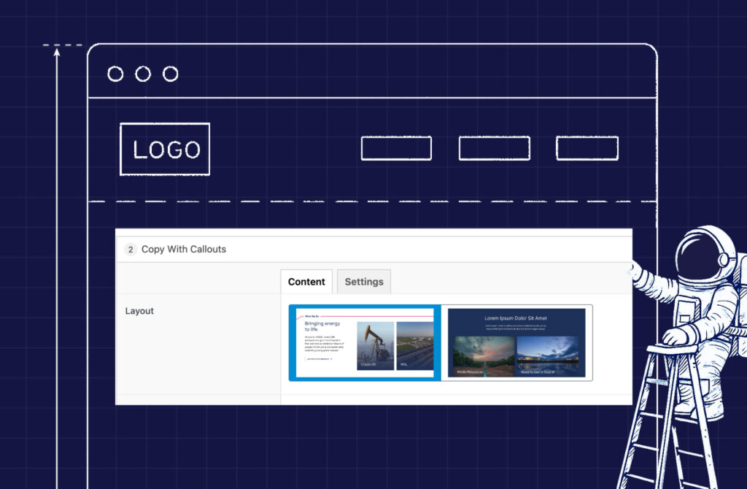The width and height of the screenshot is (747, 489).
Task: Click the first circle in wireframe title bar
Action: [x=115, y=74]
